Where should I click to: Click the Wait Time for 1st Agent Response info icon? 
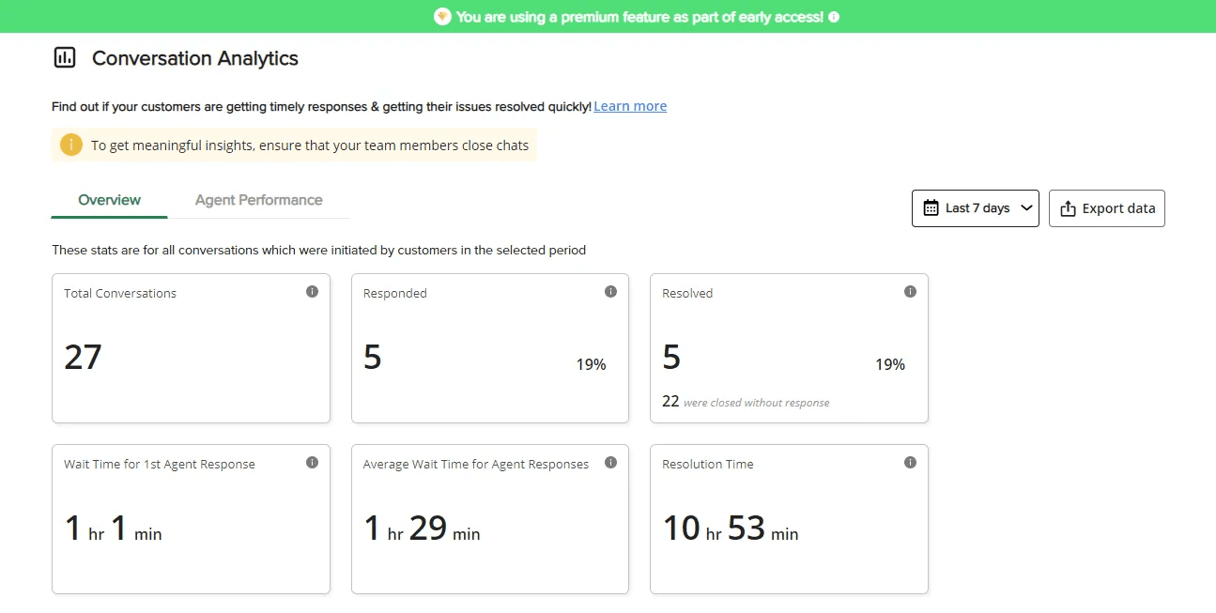313,462
